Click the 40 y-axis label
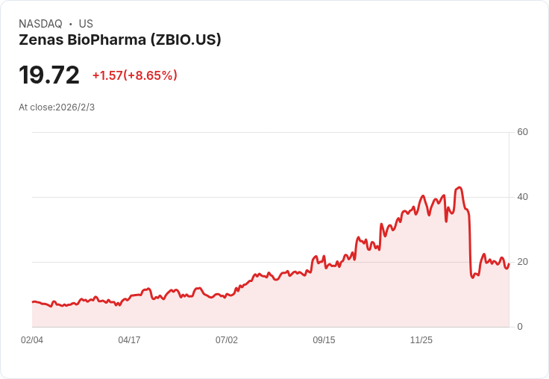Image resolution: width=549 pixels, height=379 pixels. [523, 197]
